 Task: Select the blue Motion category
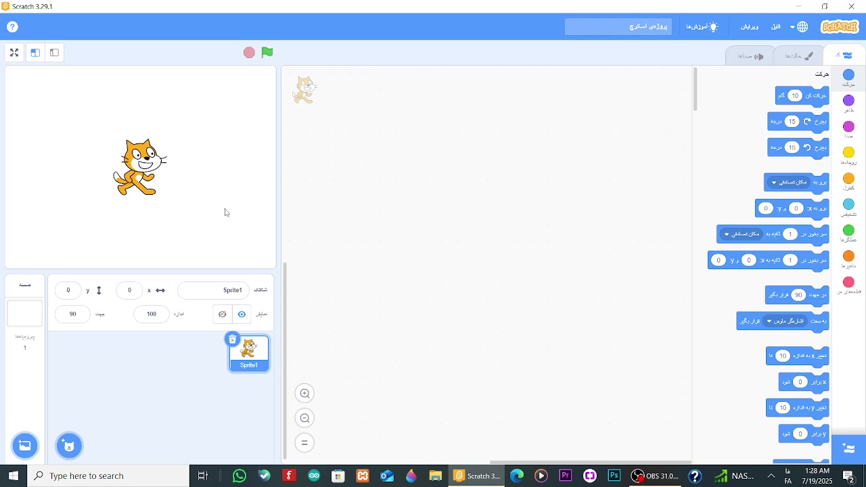point(848,78)
